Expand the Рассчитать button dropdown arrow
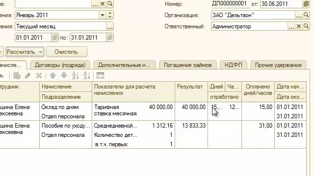 (40, 52)
